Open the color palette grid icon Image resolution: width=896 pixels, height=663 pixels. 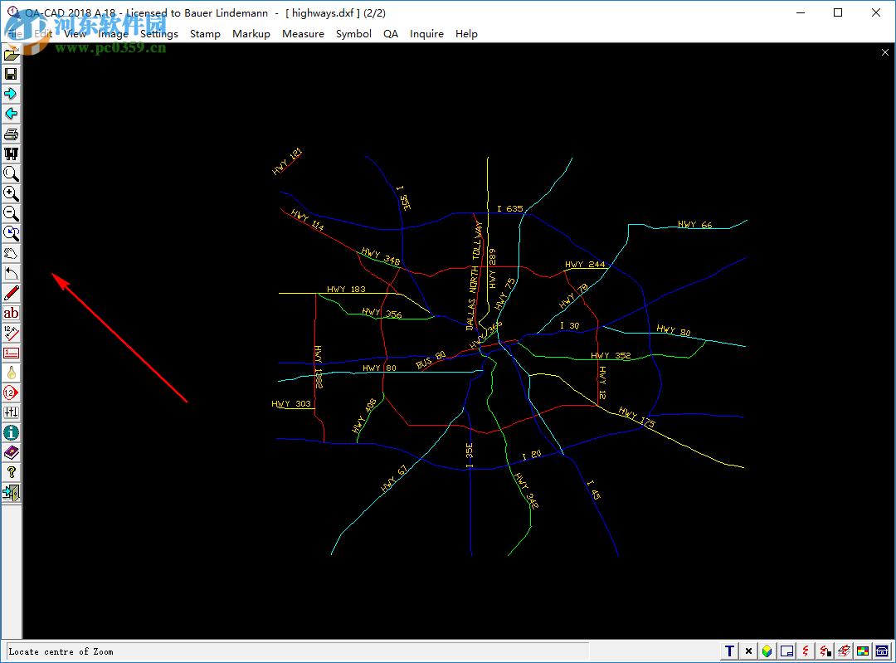(863, 651)
